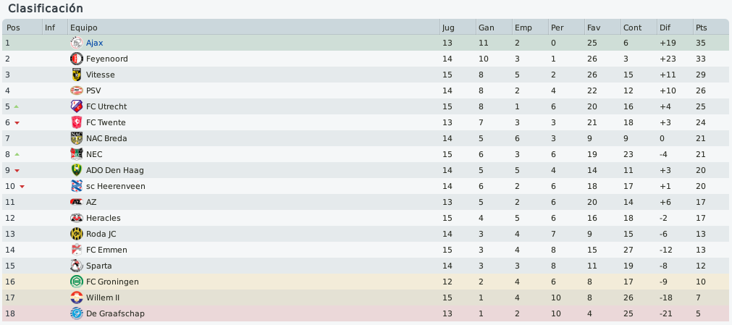Click the Feyenoord club badge

(77, 59)
